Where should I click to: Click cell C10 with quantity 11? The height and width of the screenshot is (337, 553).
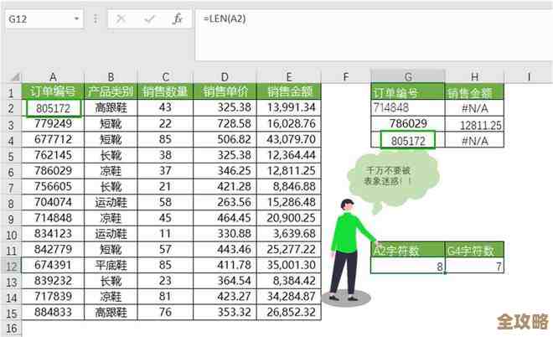pyautogui.click(x=165, y=234)
